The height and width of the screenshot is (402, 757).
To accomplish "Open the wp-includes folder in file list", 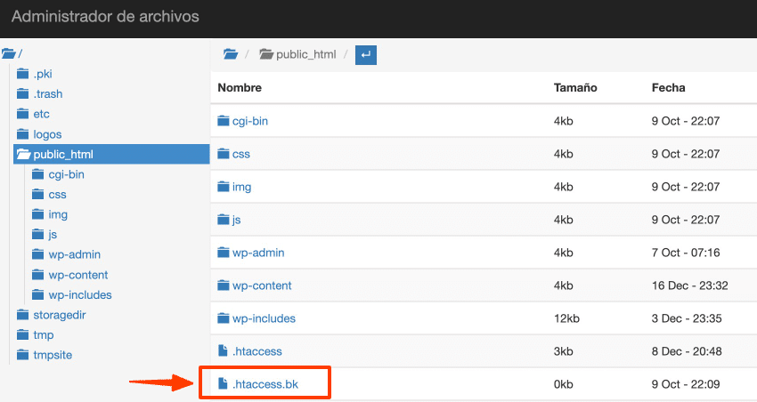I will pos(264,318).
